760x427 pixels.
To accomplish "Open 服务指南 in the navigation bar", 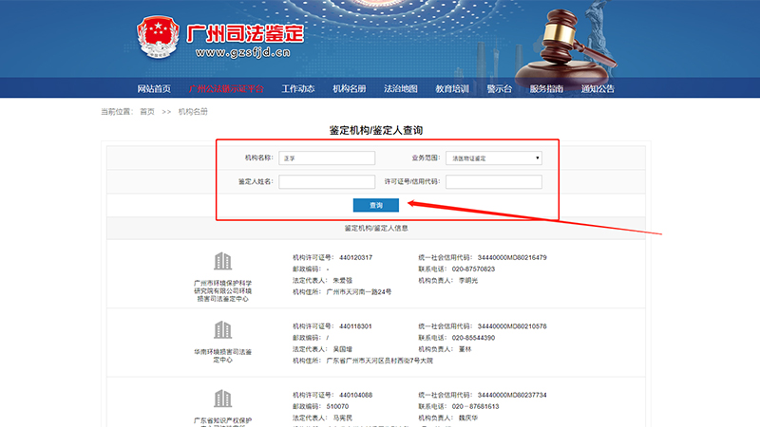I will [546, 89].
